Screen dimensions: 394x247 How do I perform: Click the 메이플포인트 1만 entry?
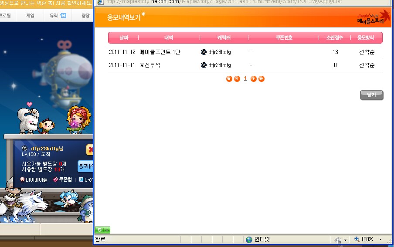(x=160, y=52)
